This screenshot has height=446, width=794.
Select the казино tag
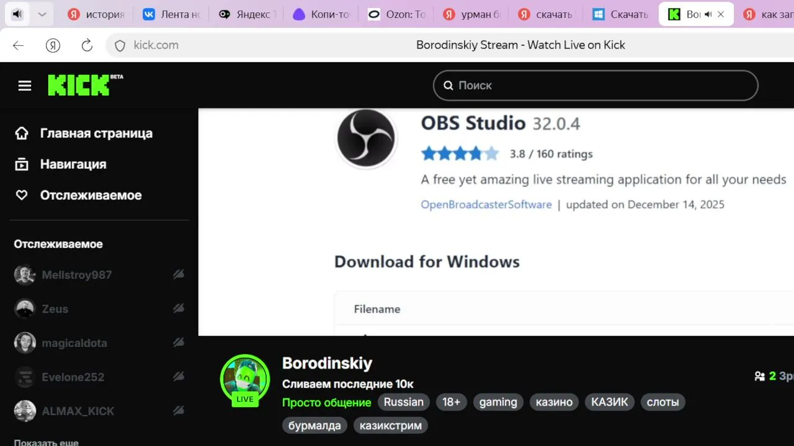(554, 402)
